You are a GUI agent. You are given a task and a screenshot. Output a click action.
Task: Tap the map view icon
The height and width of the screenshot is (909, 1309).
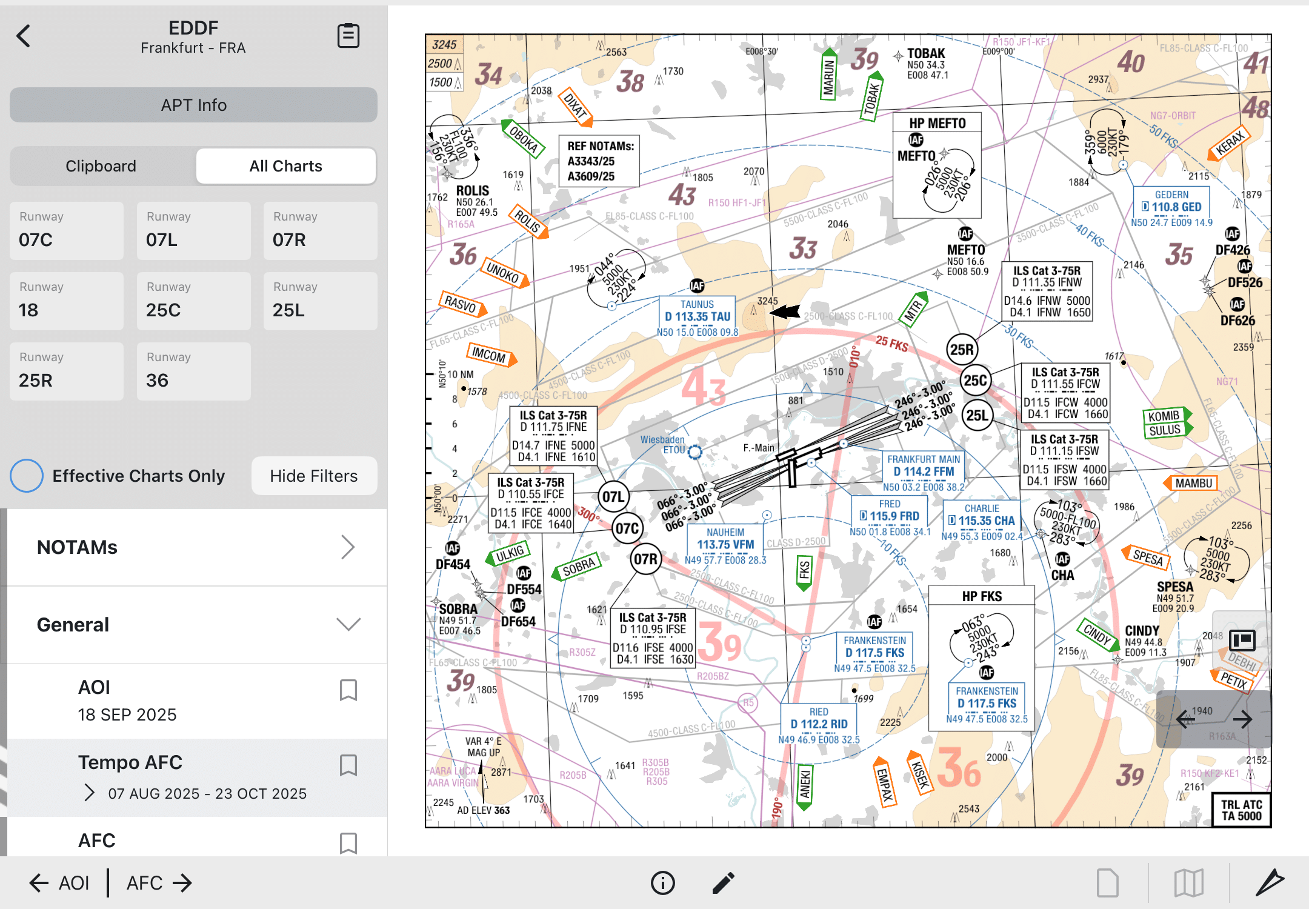1188,883
